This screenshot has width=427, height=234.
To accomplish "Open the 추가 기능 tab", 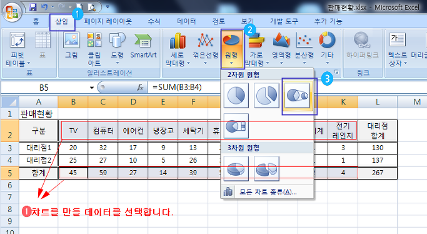I will coord(328,21).
